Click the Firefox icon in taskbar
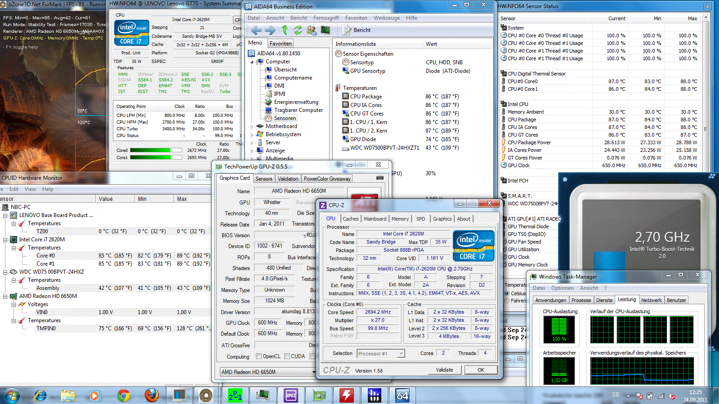Screen dimensions: 719x404 click(x=152, y=395)
